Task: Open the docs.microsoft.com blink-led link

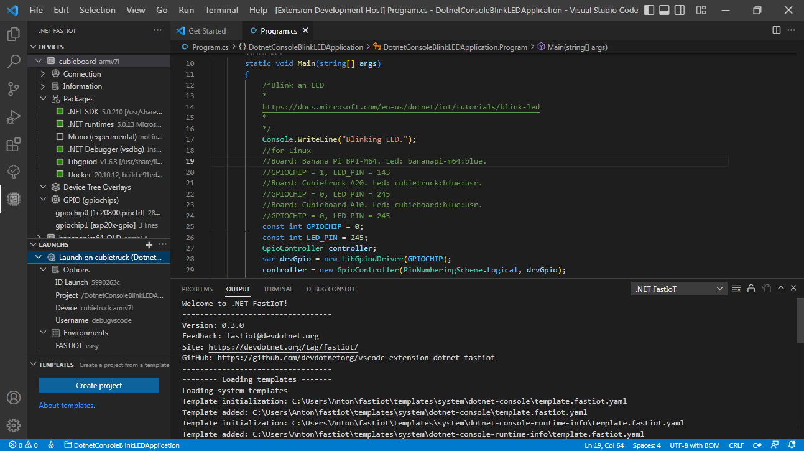Action: click(401, 107)
